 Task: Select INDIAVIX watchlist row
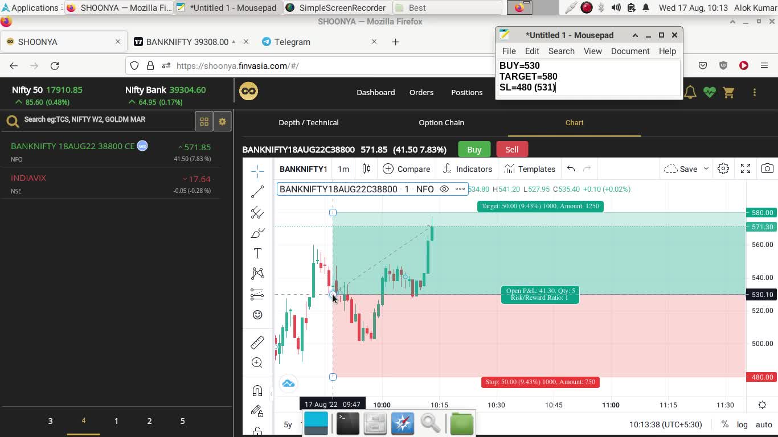pyautogui.click(x=111, y=184)
